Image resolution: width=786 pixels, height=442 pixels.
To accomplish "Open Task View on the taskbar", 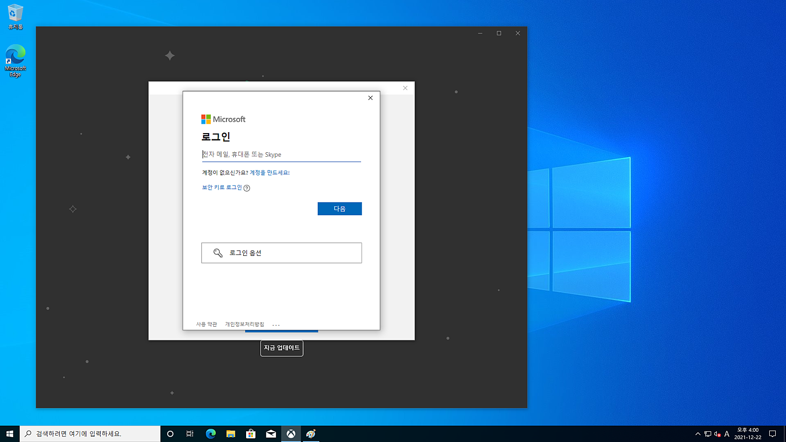I will (x=190, y=434).
